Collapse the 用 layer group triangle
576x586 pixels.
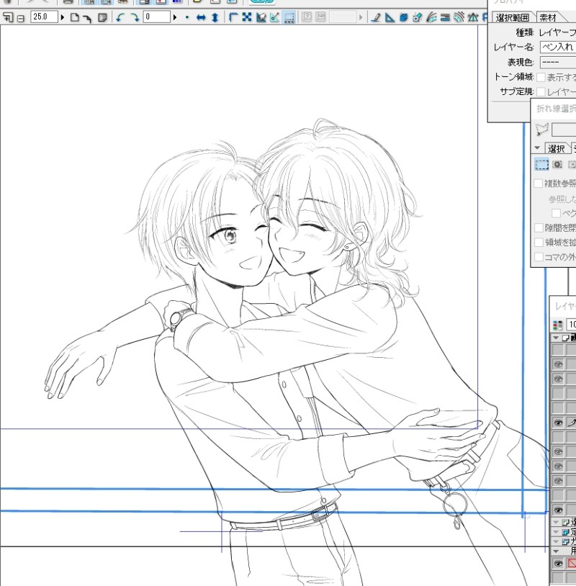point(556,551)
